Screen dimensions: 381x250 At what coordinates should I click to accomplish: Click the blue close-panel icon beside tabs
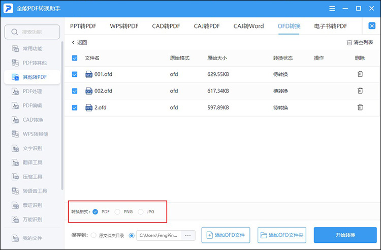[372, 26]
